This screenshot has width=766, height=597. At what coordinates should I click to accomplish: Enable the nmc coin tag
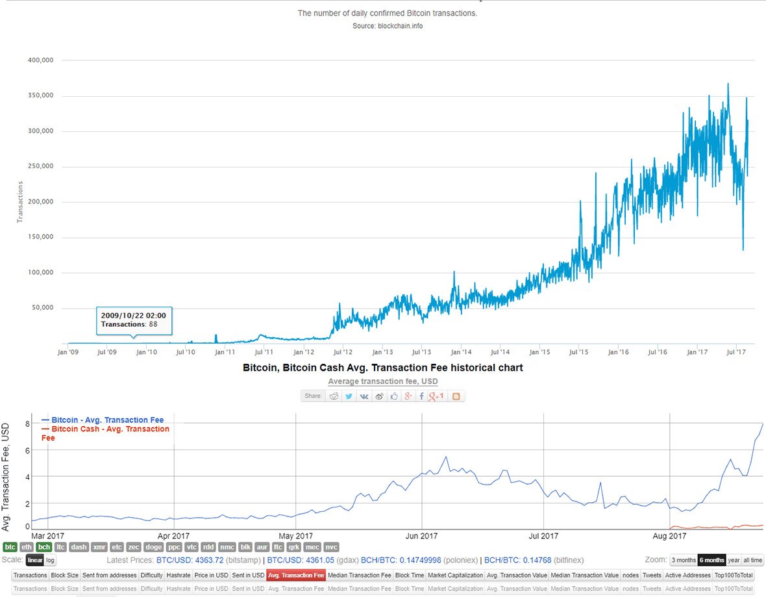227,547
